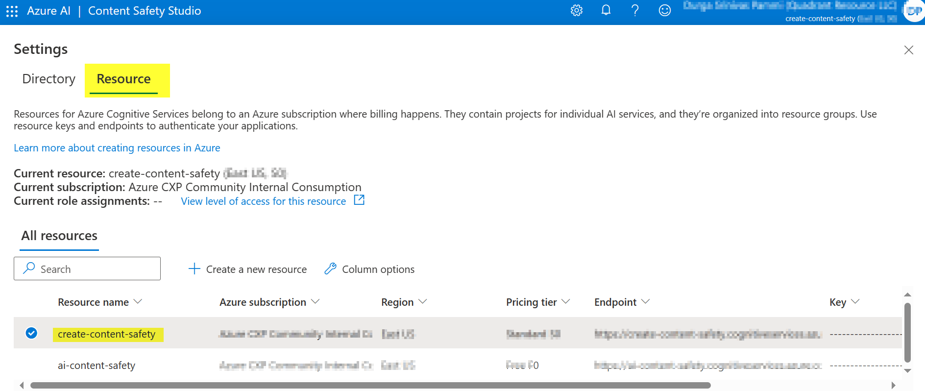Click scroll down arrow of table

point(907,371)
